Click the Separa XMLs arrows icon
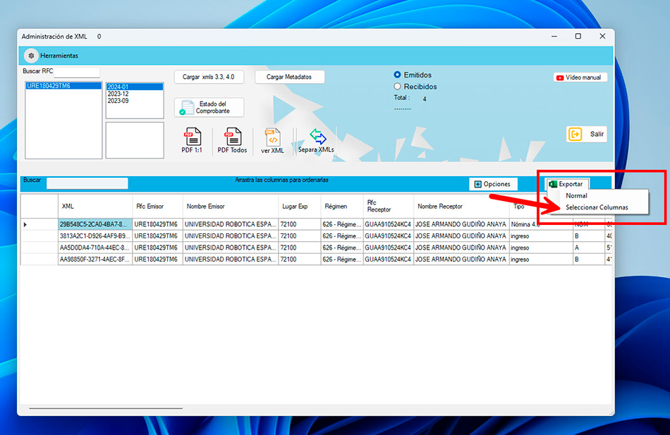This screenshot has width=670, height=435. click(x=317, y=137)
